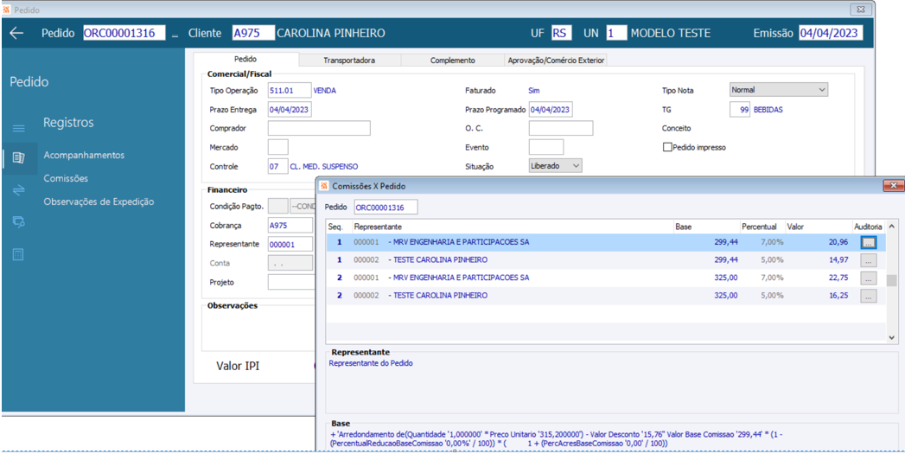Expand the Situação Liberado dropdown
Screen dimensions: 905x454
point(576,166)
